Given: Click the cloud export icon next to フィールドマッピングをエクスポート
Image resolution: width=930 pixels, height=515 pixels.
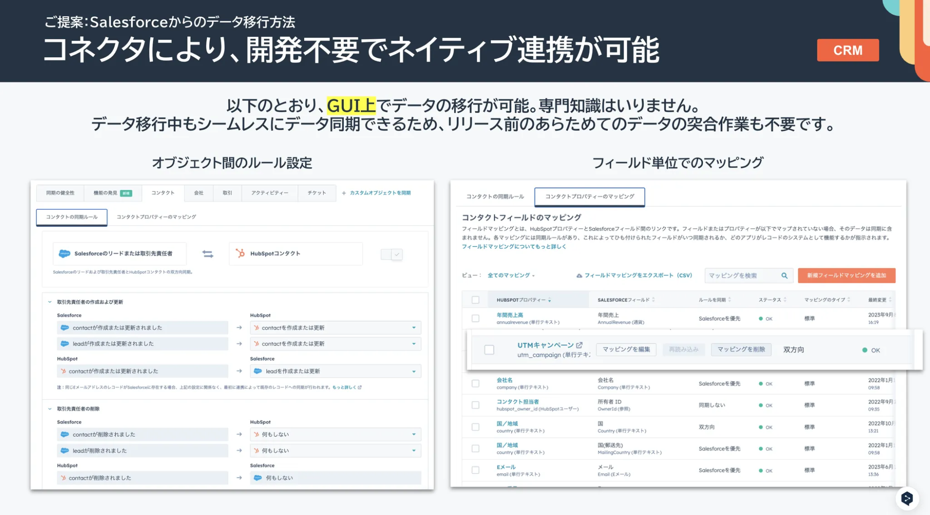Looking at the screenshot, I should pos(579,276).
